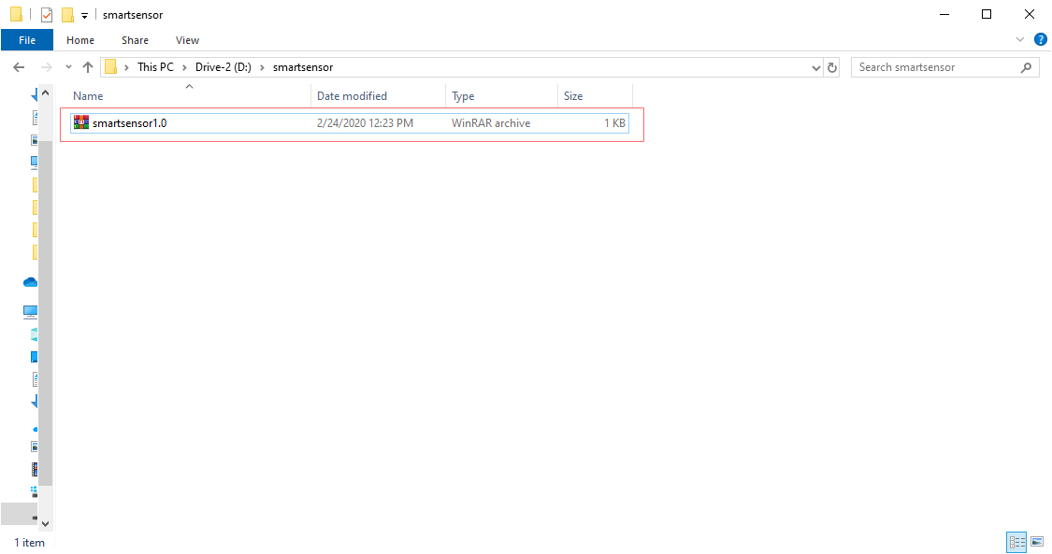Open the address bar previous locations dropdown
This screenshot has height=554, width=1052.
pyautogui.click(x=815, y=67)
